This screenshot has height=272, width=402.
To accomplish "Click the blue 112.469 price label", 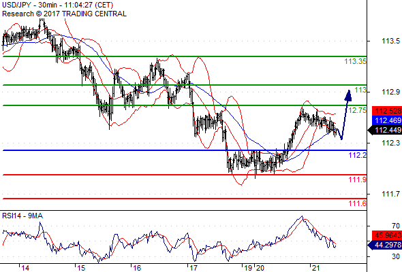I will click(x=387, y=120).
